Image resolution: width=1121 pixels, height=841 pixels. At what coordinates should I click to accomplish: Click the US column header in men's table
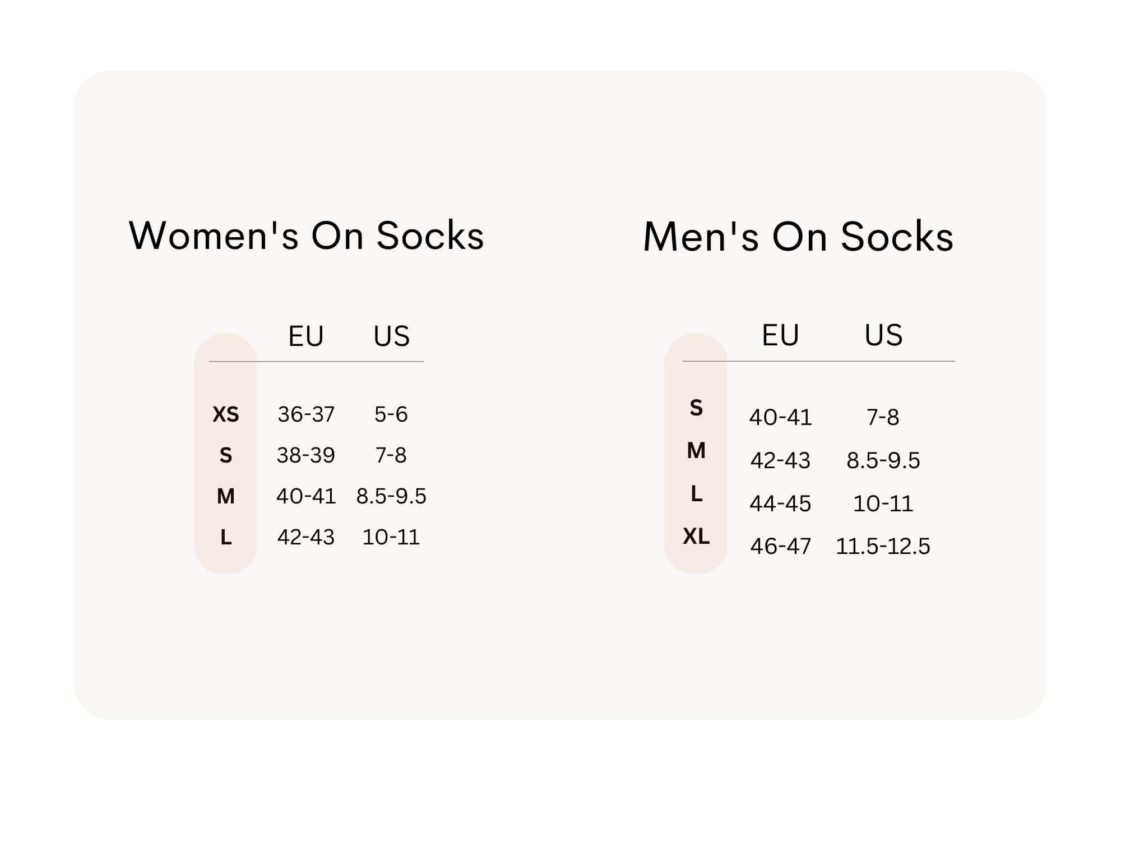pyautogui.click(x=883, y=335)
